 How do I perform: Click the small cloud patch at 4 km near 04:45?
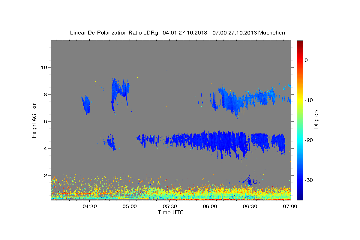(x=111, y=142)
